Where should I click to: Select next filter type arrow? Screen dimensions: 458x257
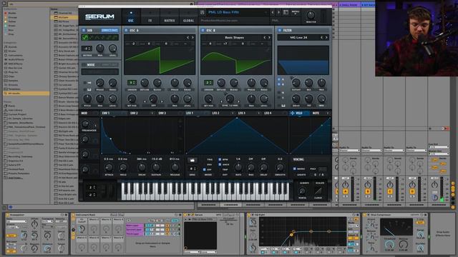tap(326, 38)
